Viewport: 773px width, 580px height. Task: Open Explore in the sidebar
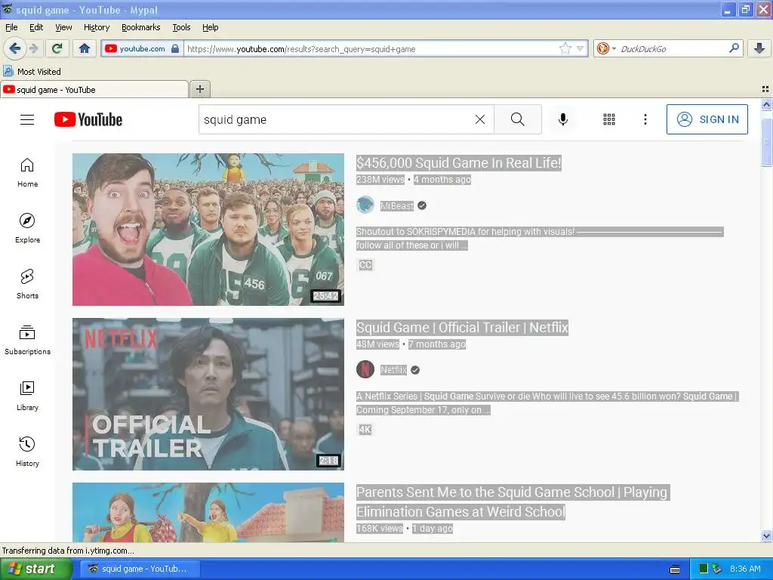pos(28,228)
